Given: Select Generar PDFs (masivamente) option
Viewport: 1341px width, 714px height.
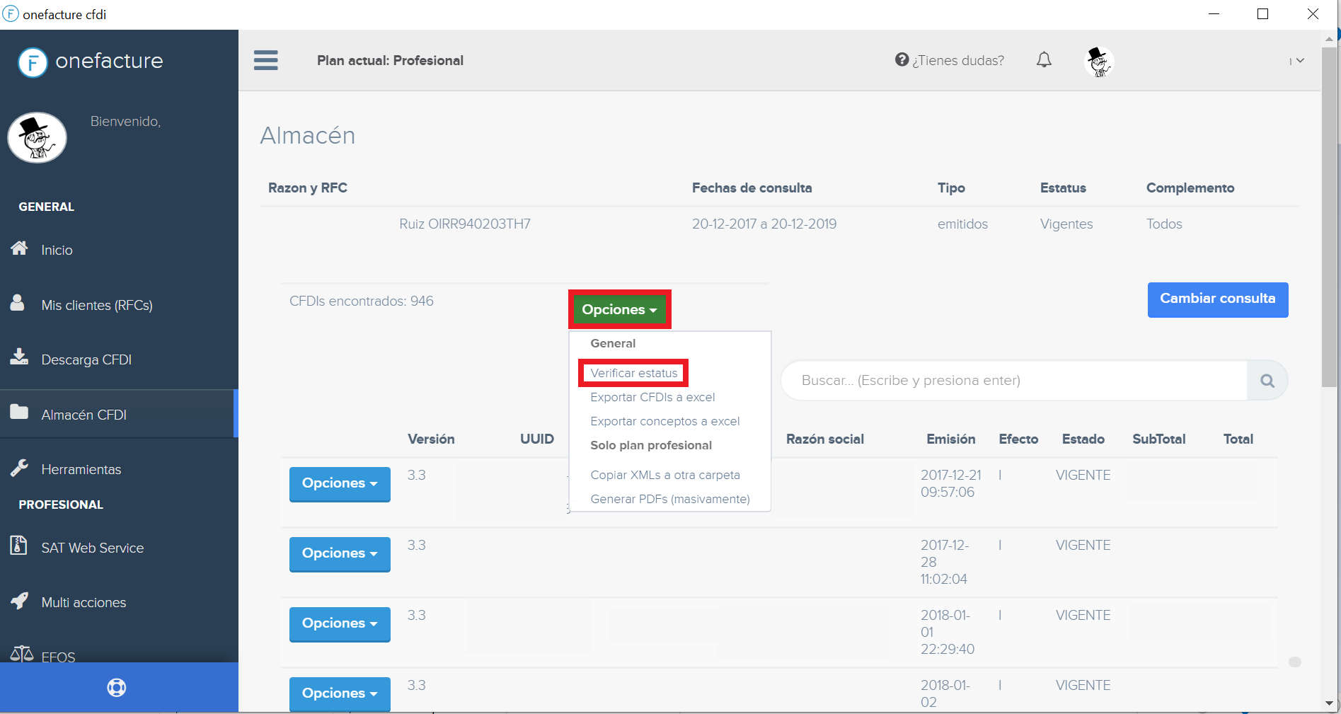Looking at the screenshot, I should coord(669,499).
